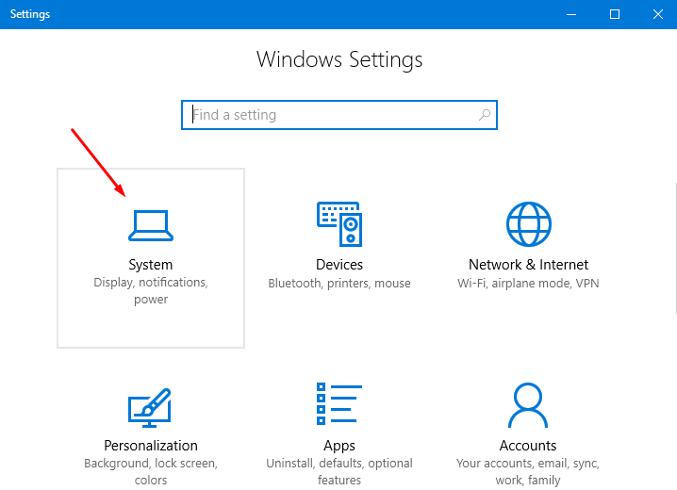Select the Devices label
Viewport: 677px width, 490px height.
[x=339, y=265]
